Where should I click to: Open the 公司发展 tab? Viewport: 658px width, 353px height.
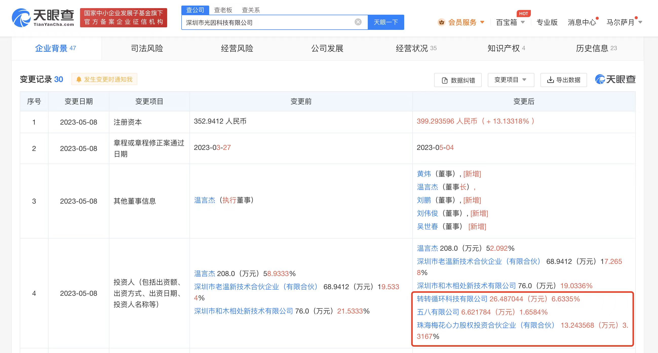(x=327, y=48)
